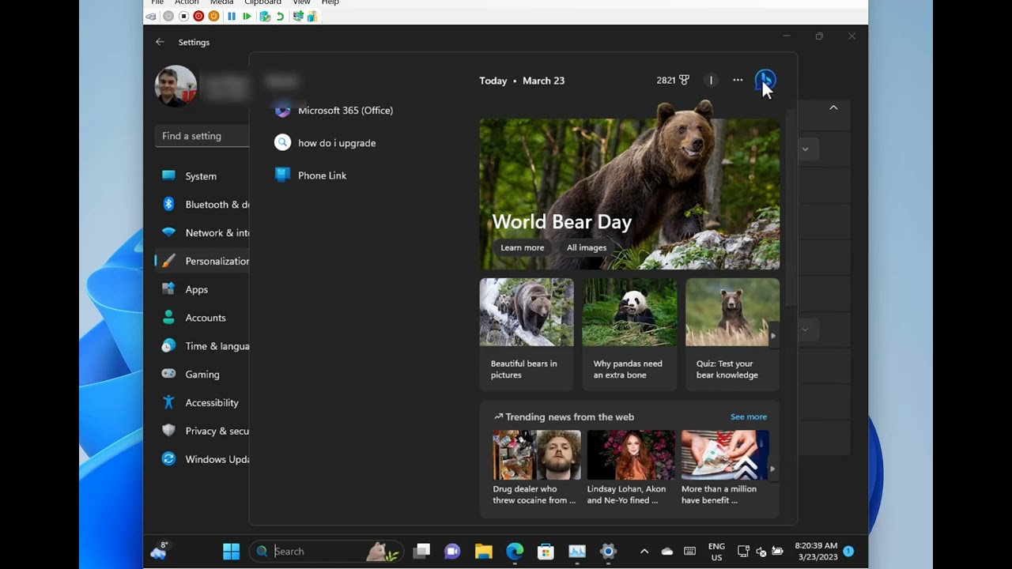The image size is (1012, 569).
Task: Open the Clipboard menu in VM window
Action: pos(262,2)
